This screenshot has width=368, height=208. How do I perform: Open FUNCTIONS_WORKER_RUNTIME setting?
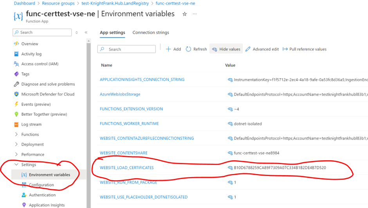point(129,124)
